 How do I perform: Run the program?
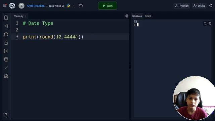coord(107,6)
